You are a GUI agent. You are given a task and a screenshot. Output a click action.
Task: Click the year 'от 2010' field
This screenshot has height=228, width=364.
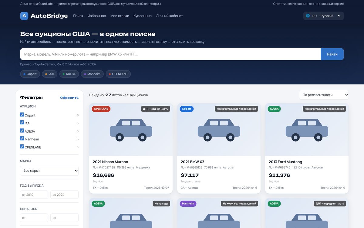(x=34, y=195)
